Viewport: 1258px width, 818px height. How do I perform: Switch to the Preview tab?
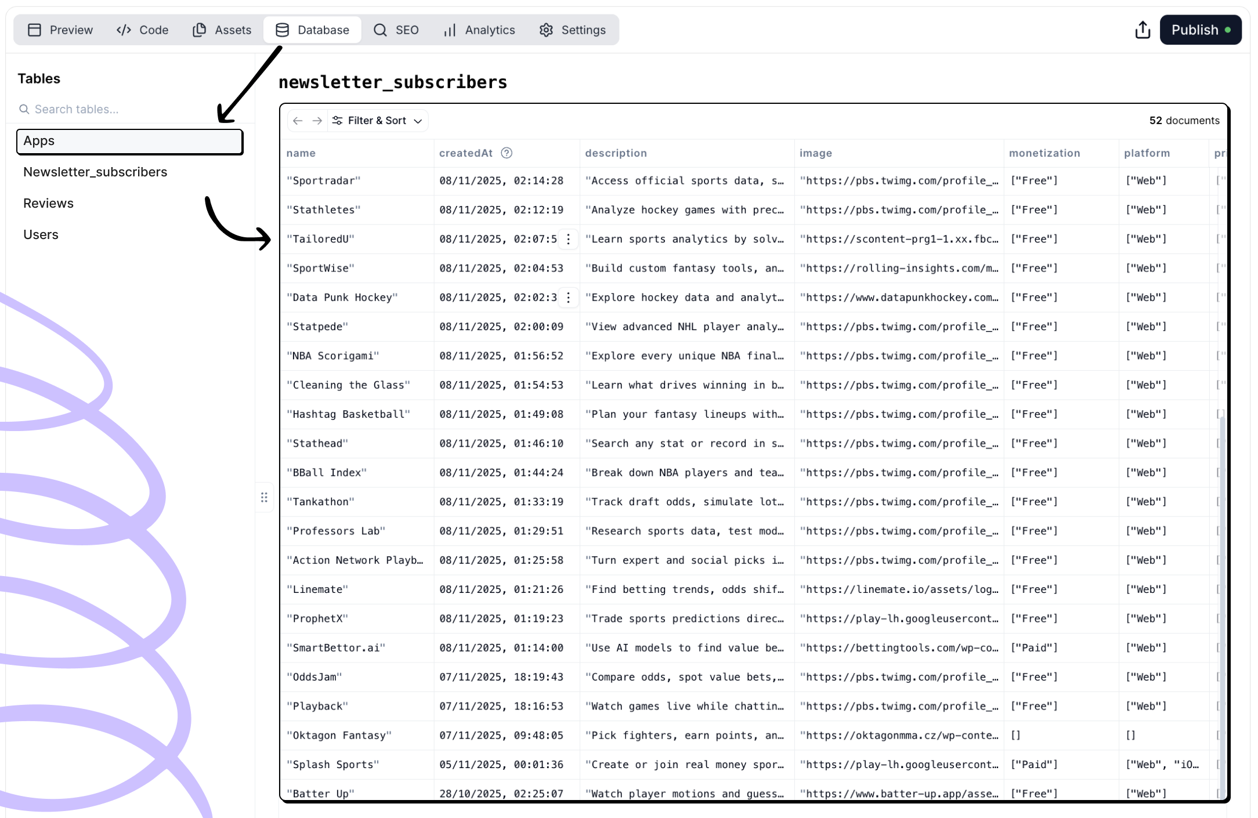tap(60, 30)
